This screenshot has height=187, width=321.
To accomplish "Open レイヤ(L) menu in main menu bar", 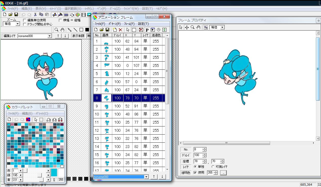I will pyautogui.click(x=89, y=8).
